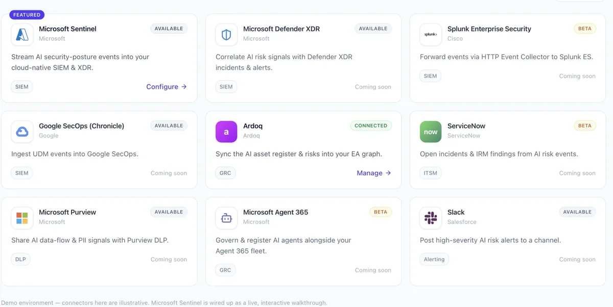Click Coming soon on Agent 365 card
Viewport: 613px width, 307px height.
[x=373, y=270]
